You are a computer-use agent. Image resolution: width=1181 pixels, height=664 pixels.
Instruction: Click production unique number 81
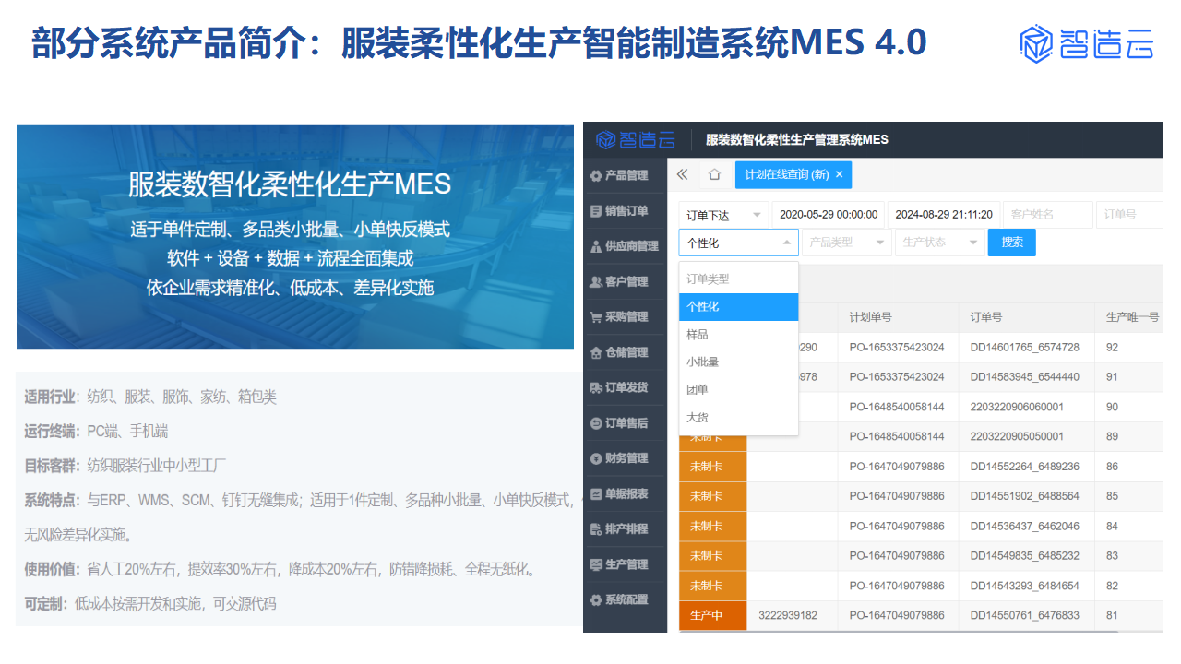coord(1112,615)
